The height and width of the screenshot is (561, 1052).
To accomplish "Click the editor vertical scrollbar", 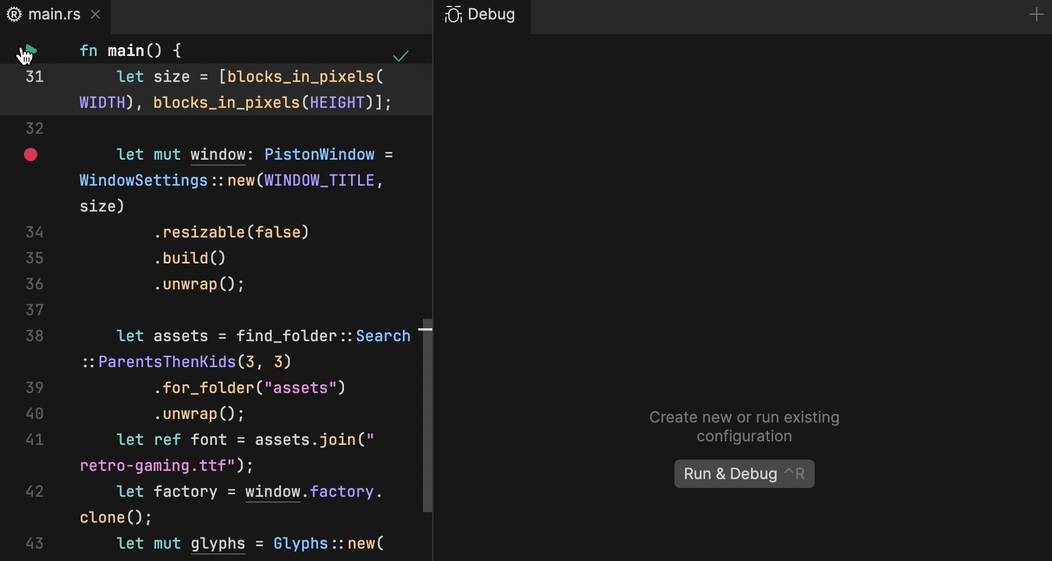I will 427,412.
